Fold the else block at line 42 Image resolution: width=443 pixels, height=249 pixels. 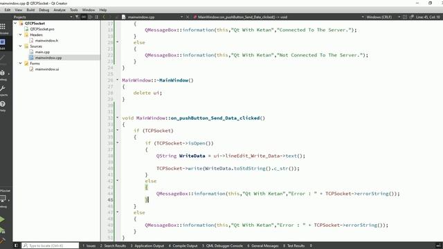coord(118,181)
